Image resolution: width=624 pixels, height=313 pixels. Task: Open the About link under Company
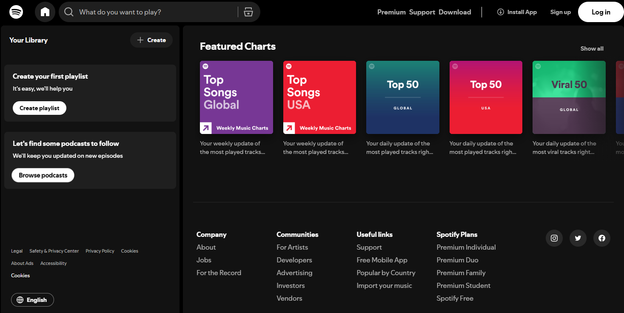pyautogui.click(x=206, y=247)
